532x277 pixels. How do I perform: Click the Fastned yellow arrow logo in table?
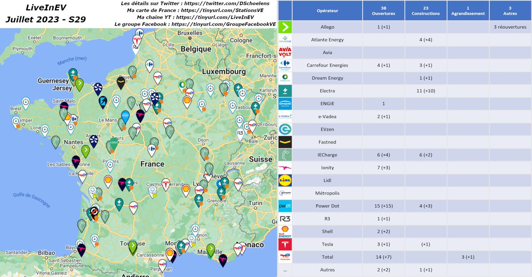click(x=285, y=142)
